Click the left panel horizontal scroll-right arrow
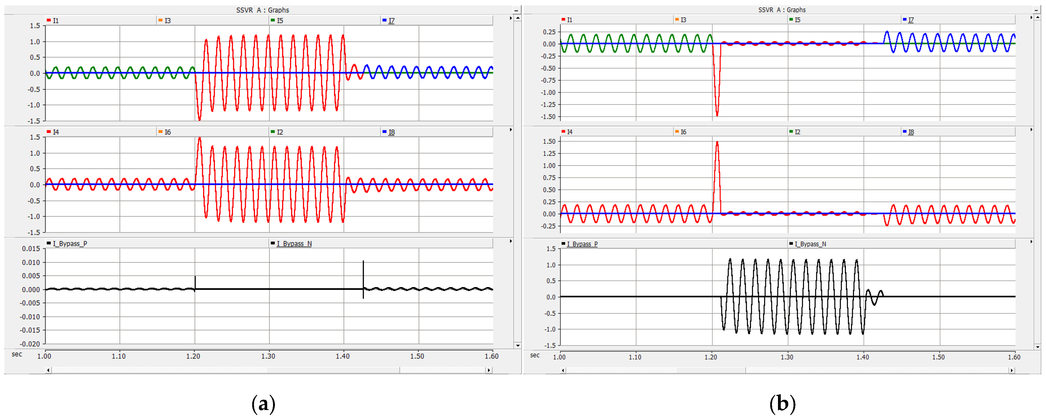Viewport: 1046px width, 420px height. point(489,370)
